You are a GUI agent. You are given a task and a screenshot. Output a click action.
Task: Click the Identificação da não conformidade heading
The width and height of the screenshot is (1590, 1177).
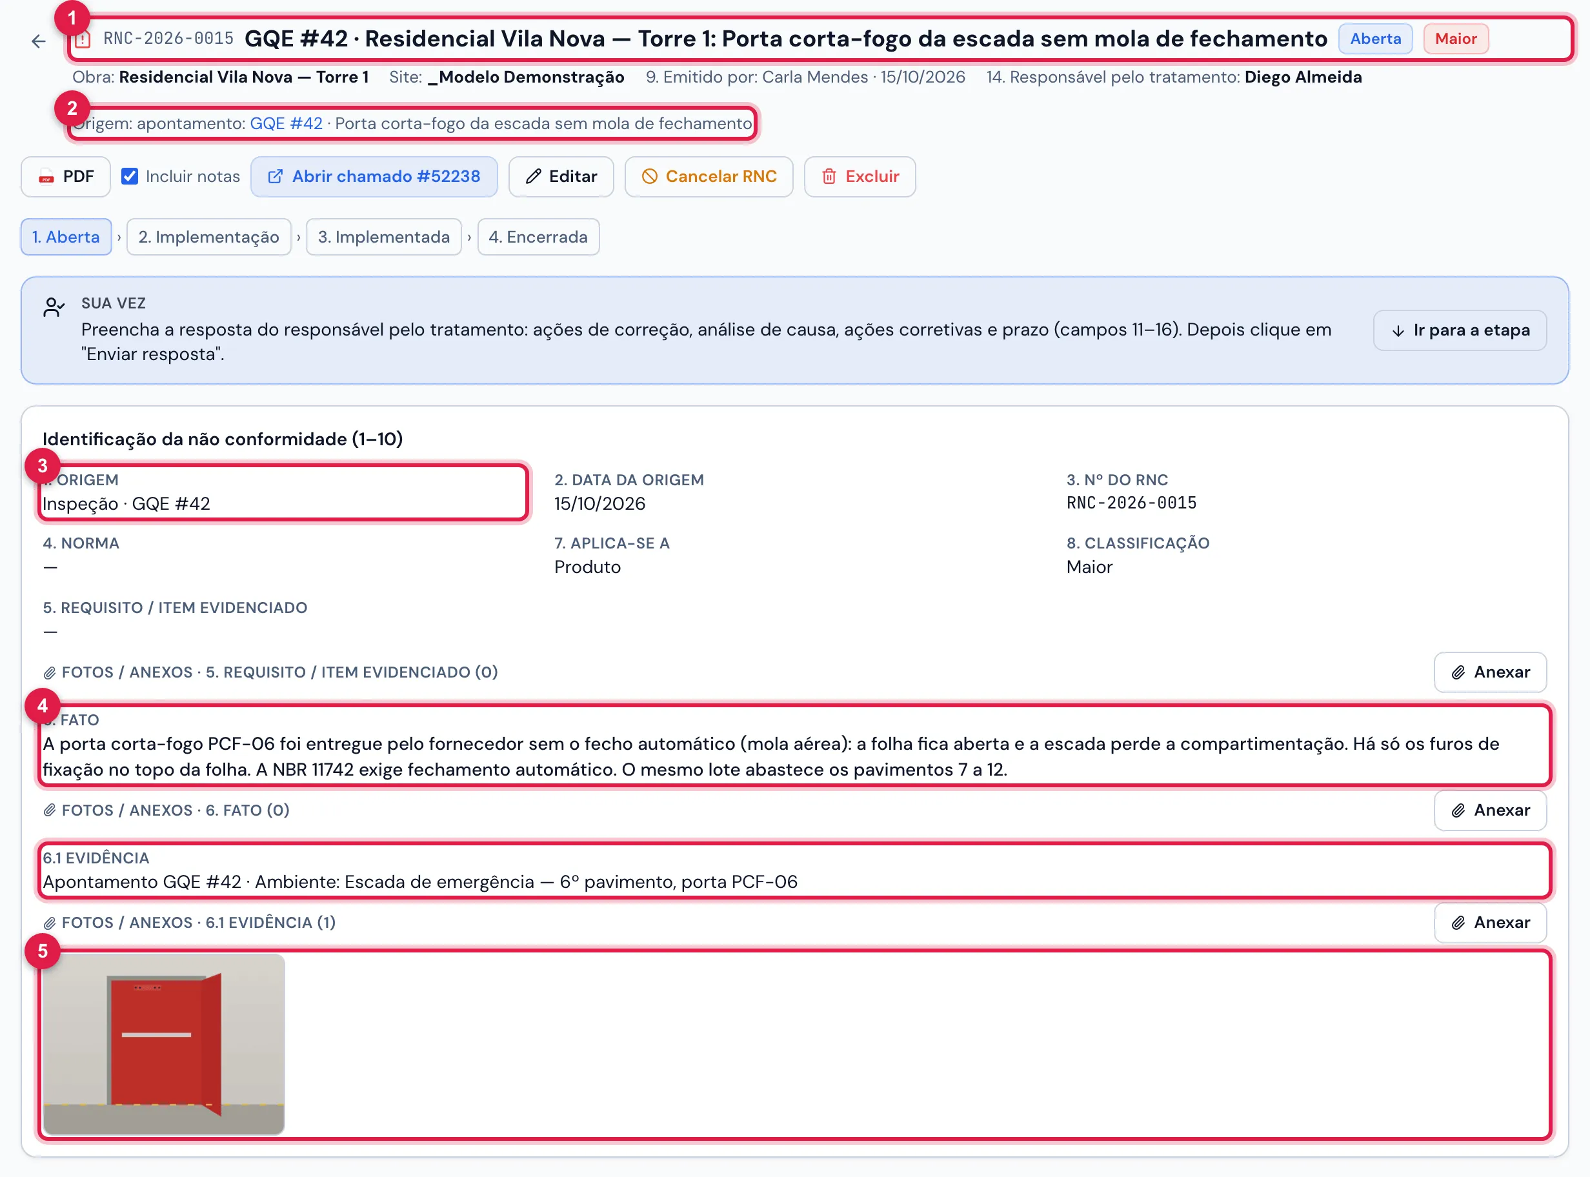point(223,439)
